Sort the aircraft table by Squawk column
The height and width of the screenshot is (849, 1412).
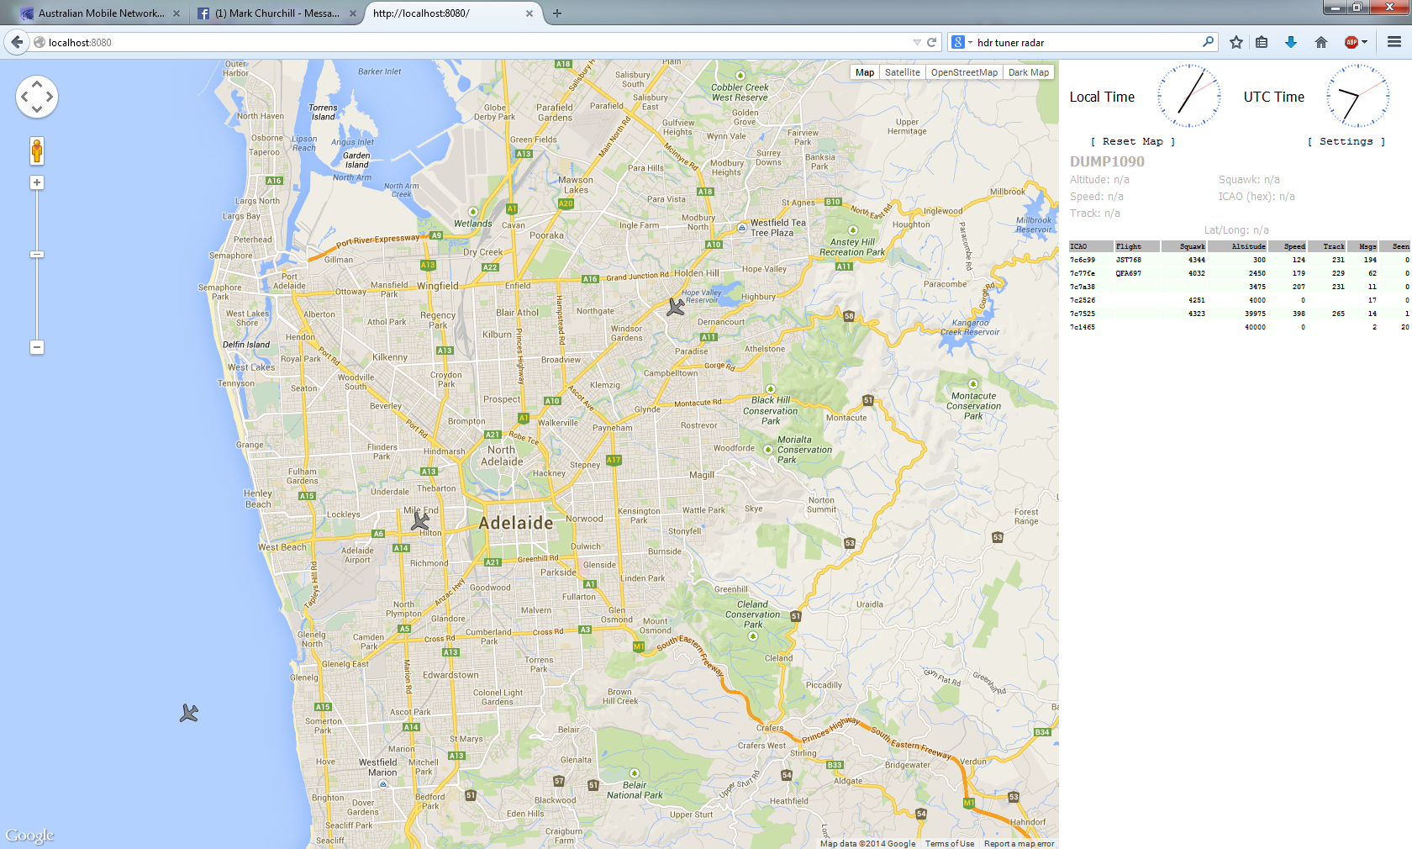(1184, 246)
